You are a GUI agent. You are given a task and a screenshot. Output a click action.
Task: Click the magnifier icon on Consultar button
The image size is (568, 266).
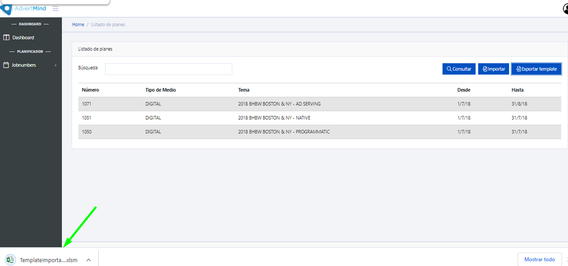coord(449,69)
